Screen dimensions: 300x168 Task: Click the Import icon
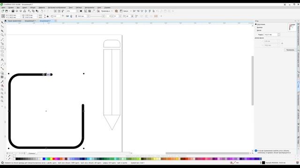[55, 11]
